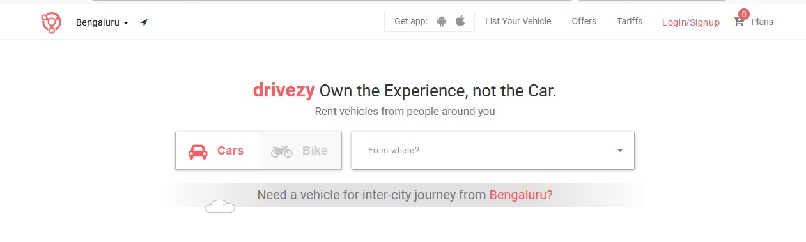Click the Drivezy logo icon
The width and height of the screenshot is (806, 242).
click(x=51, y=22)
